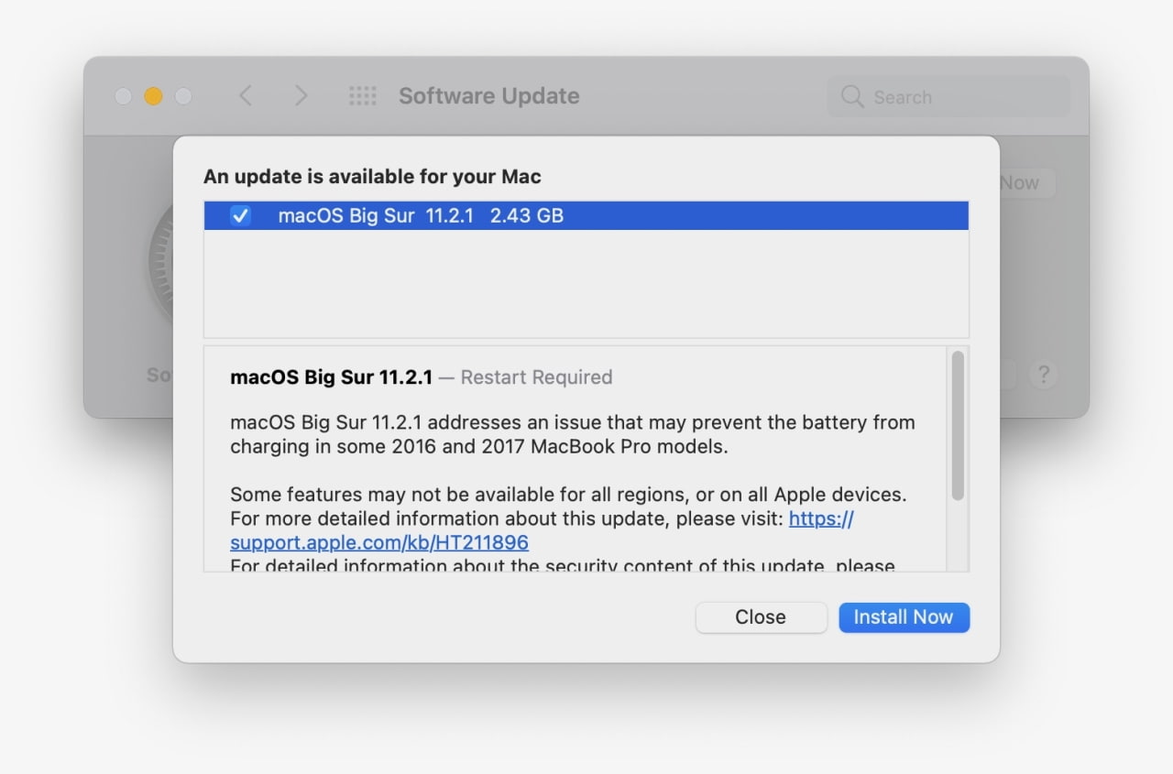The image size is (1173, 774).
Task: Show all preferences via grid icon
Action: tap(363, 96)
